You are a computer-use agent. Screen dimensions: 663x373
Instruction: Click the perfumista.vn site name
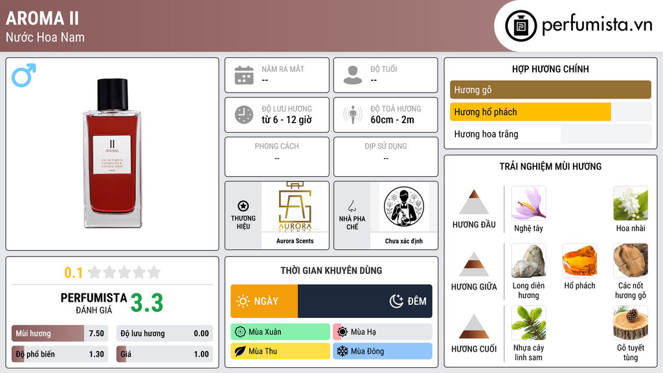[597, 25]
